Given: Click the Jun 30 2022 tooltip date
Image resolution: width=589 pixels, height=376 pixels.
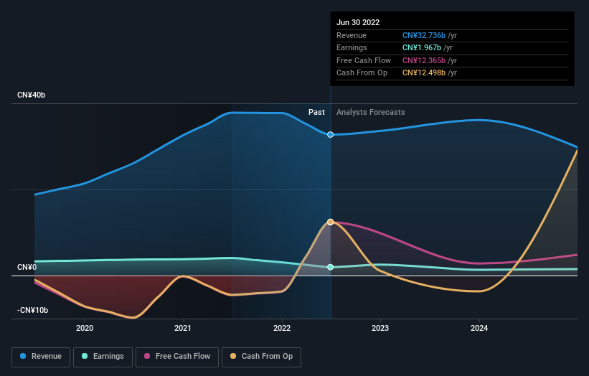Looking at the screenshot, I should [x=358, y=22].
